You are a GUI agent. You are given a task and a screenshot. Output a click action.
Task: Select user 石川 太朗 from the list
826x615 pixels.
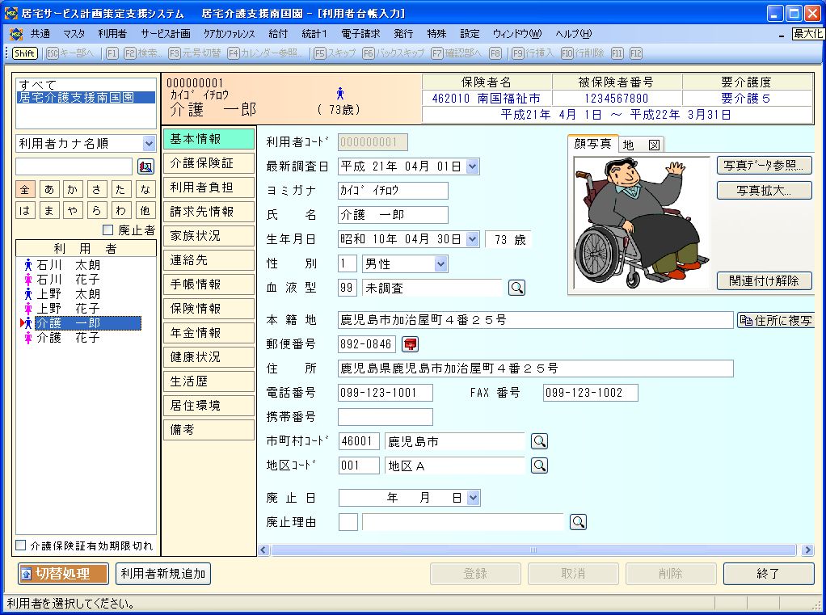pyautogui.click(x=68, y=265)
